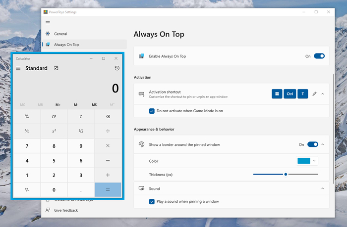Edit the activation shortcut with pencil icon

(x=314, y=93)
